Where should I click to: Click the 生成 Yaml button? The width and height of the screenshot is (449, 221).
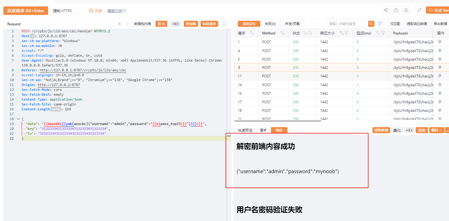click(x=438, y=10)
